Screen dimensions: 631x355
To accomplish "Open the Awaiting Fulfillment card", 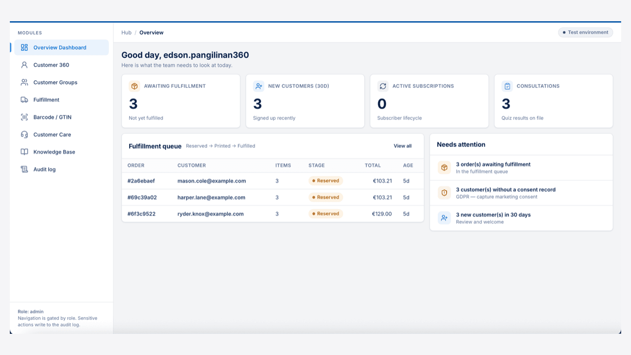I will click(x=181, y=101).
